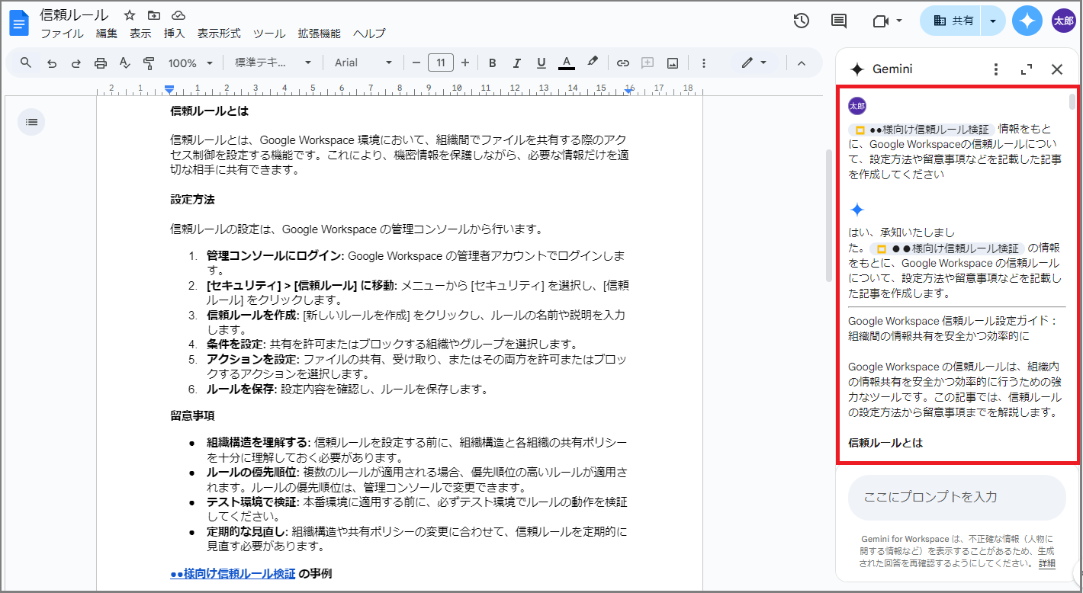Open version history clock icon
The height and width of the screenshot is (593, 1083).
point(801,21)
